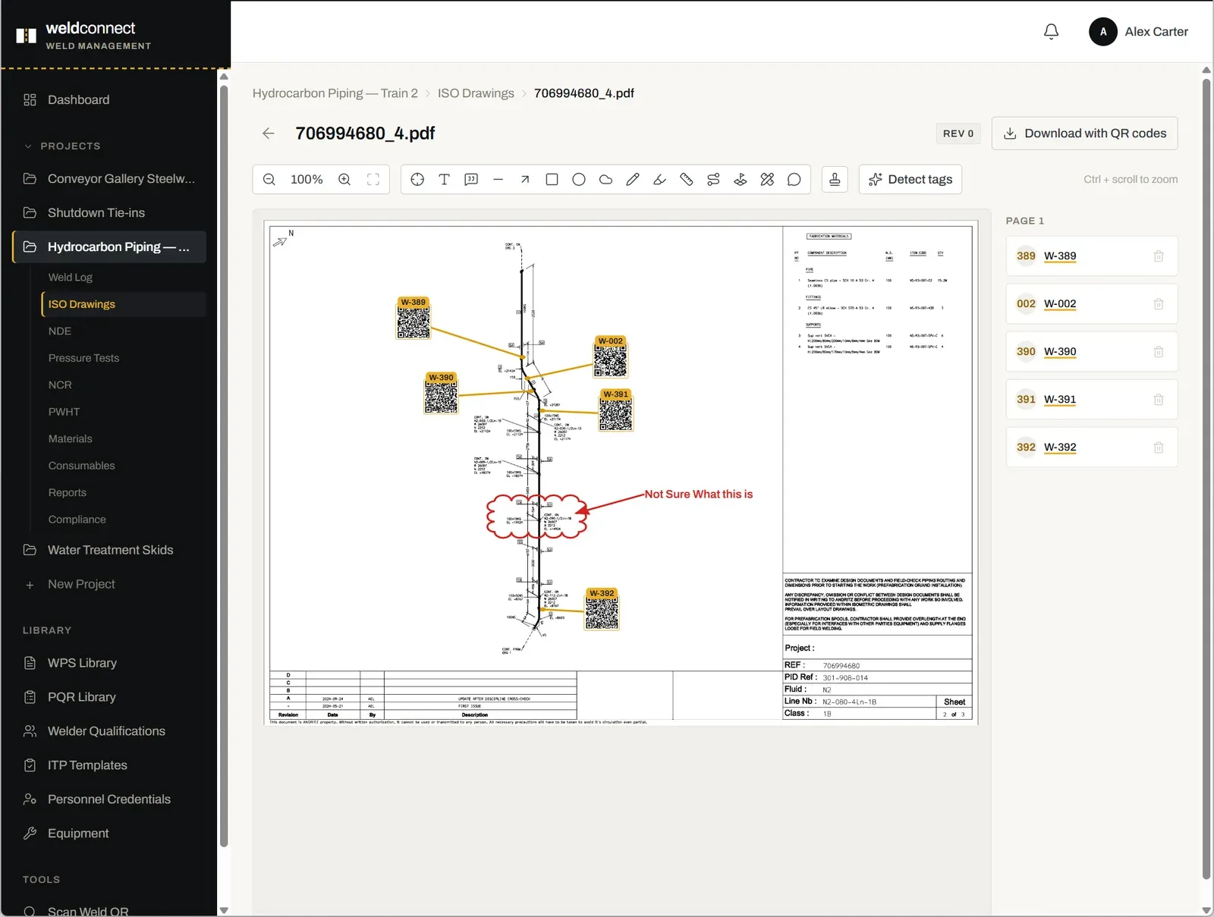Open PQR Library
Viewport: 1214px width, 917px height.
109,697
